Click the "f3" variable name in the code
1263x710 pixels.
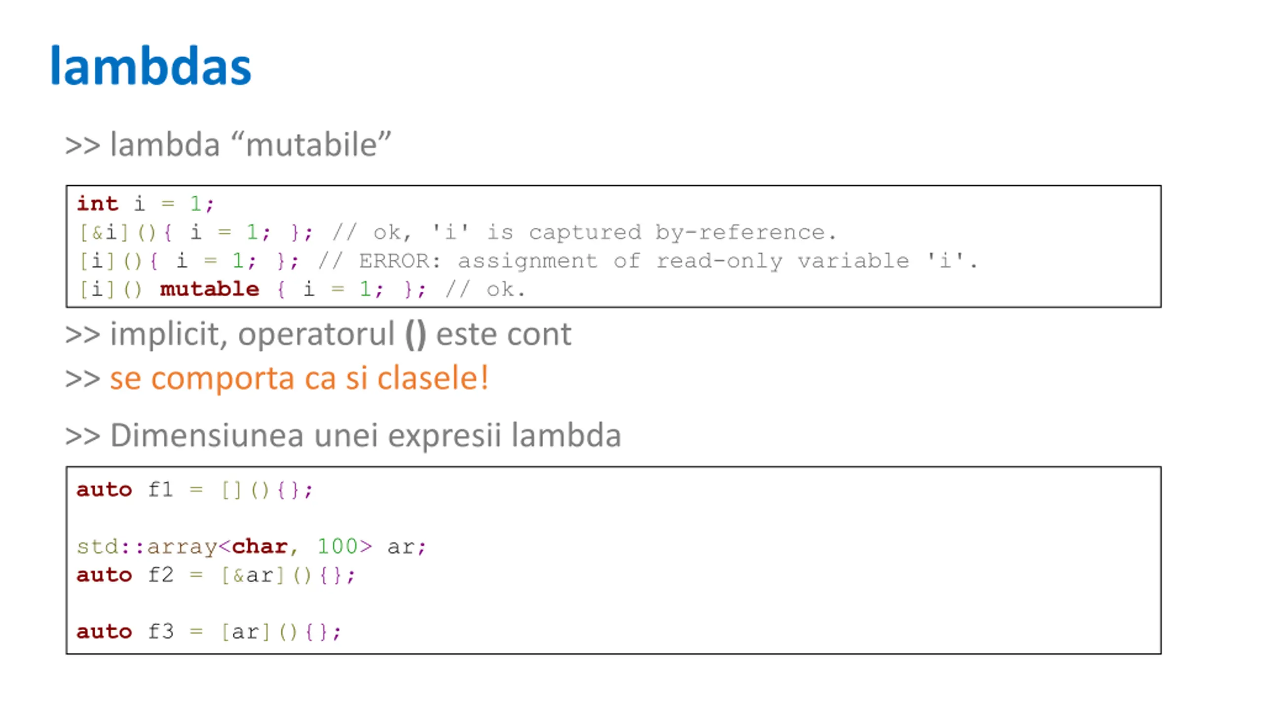[x=161, y=632]
